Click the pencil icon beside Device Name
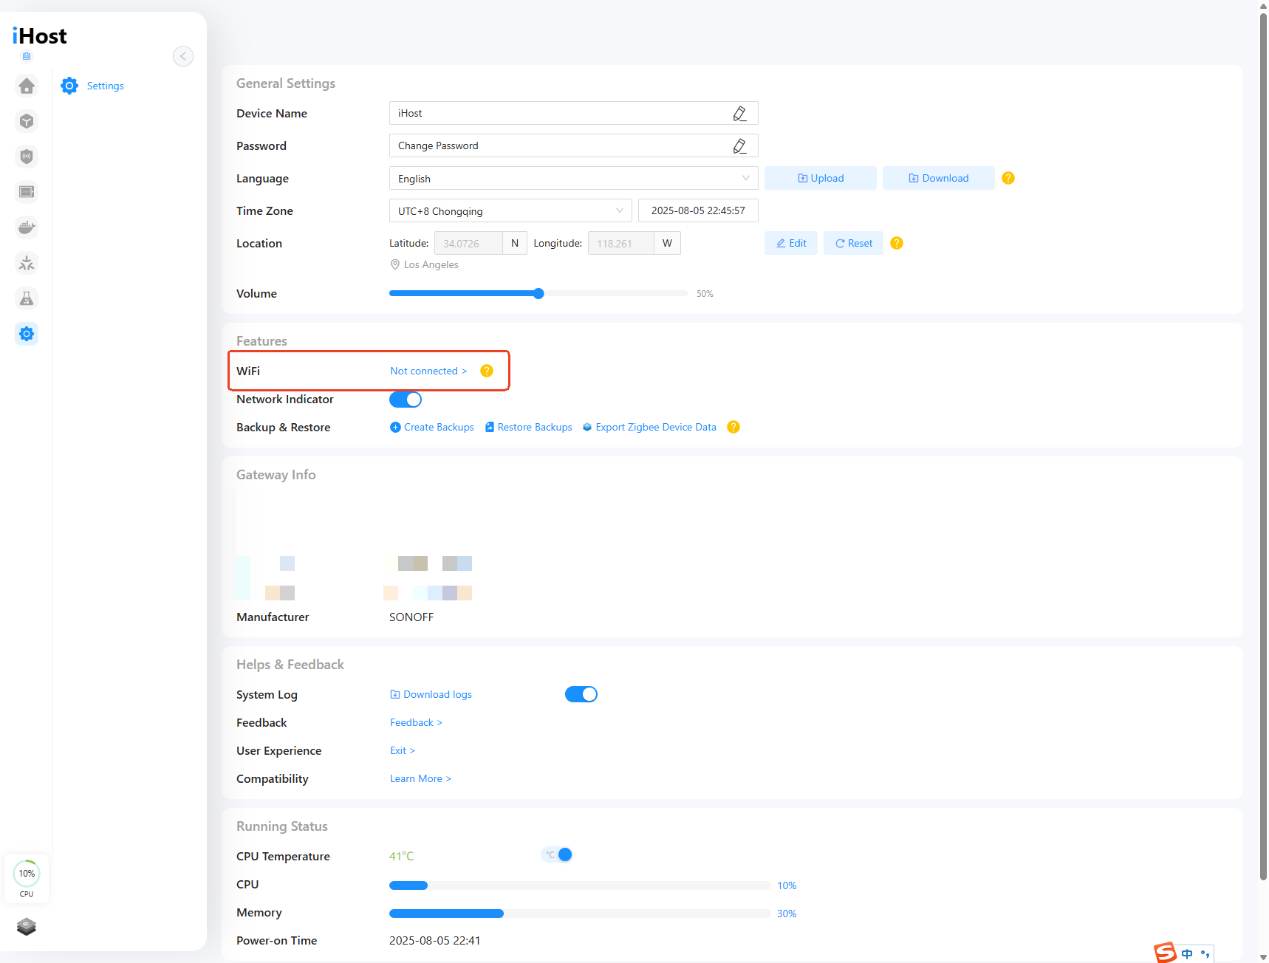Screen dimensions: 1269x963 click(x=739, y=113)
